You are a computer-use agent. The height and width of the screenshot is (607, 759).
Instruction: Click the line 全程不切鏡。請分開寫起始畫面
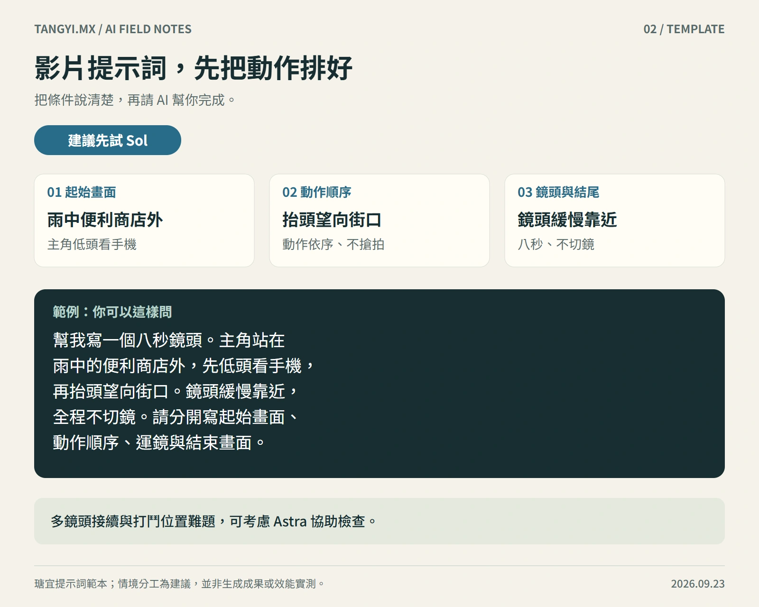[176, 417]
